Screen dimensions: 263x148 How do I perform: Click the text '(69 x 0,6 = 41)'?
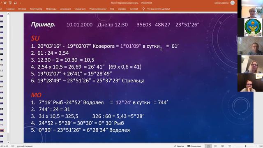125,67
